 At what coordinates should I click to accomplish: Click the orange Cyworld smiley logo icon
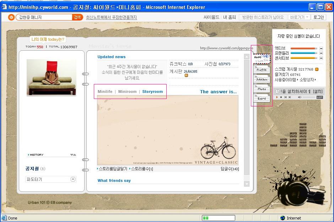[x=11, y=17]
